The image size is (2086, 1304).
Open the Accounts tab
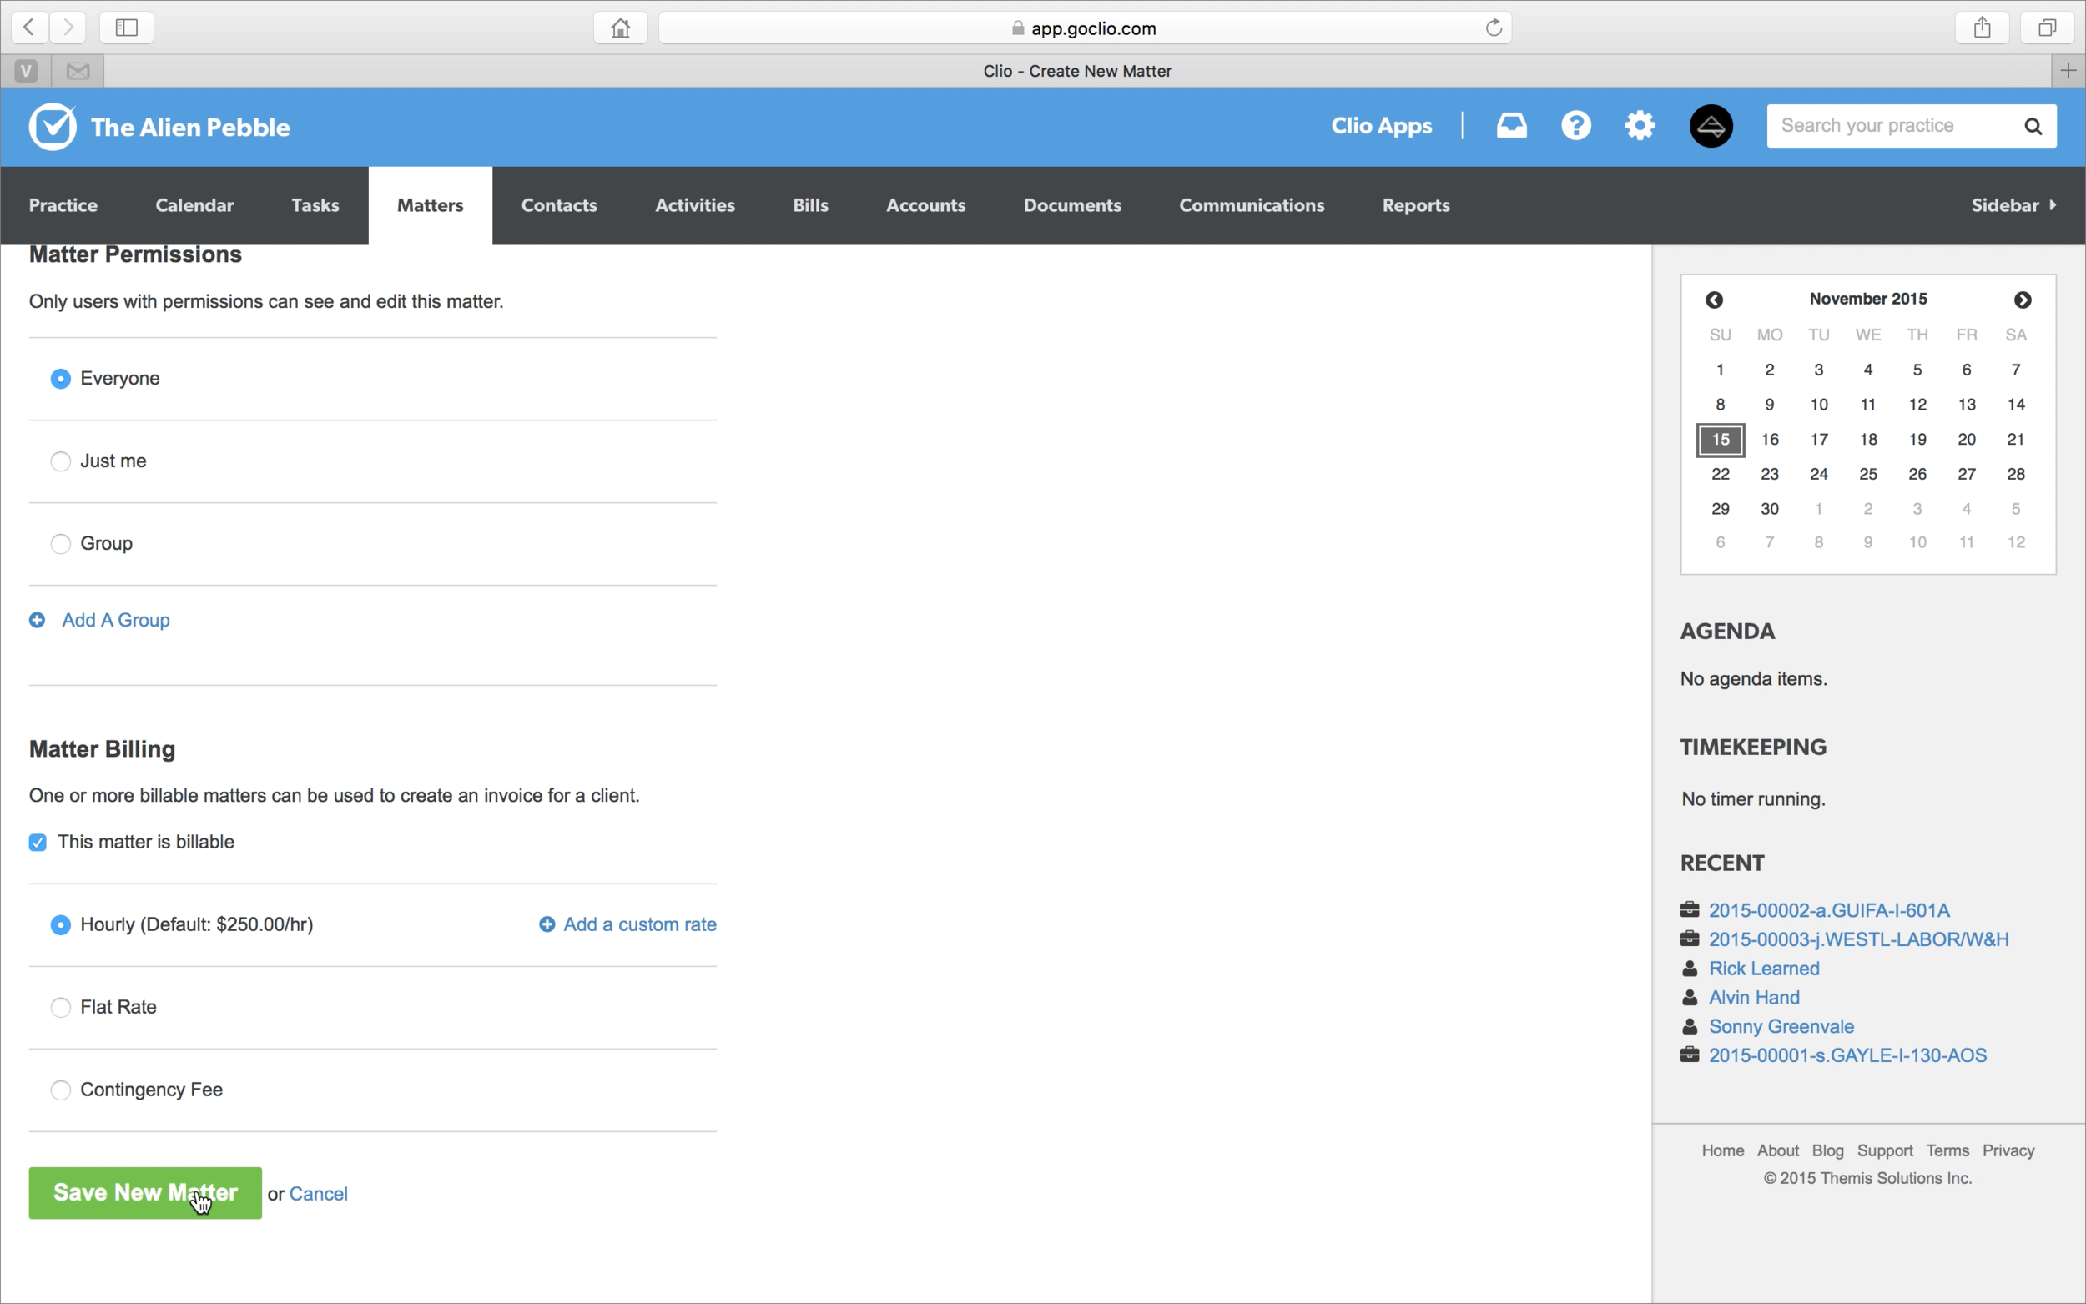[925, 205]
